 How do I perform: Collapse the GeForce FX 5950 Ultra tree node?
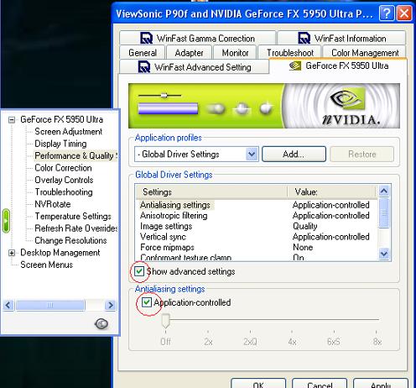tap(12, 120)
